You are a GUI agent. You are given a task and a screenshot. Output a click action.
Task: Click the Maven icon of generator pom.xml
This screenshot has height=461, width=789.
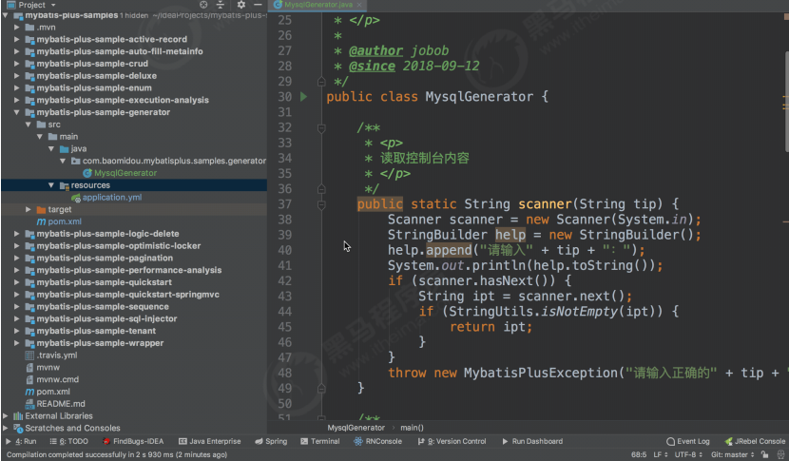pyautogui.click(x=41, y=221)
